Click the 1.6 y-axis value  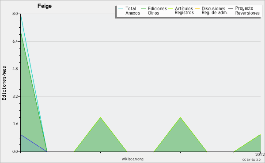[x=15, y=124]
